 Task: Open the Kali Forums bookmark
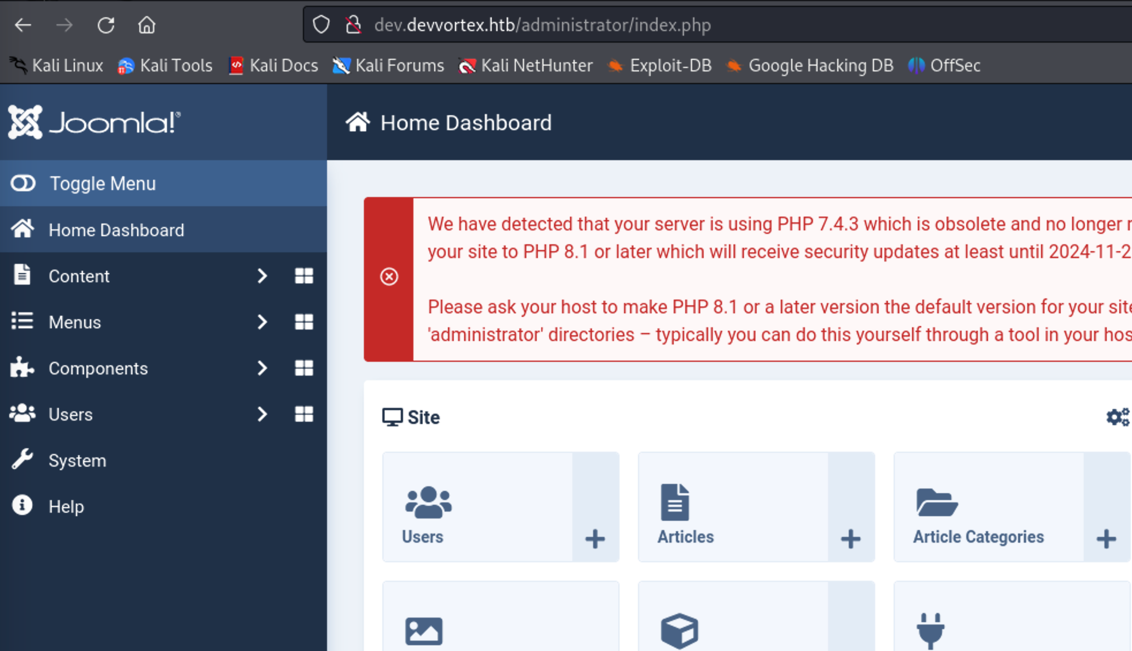(389, 66)
